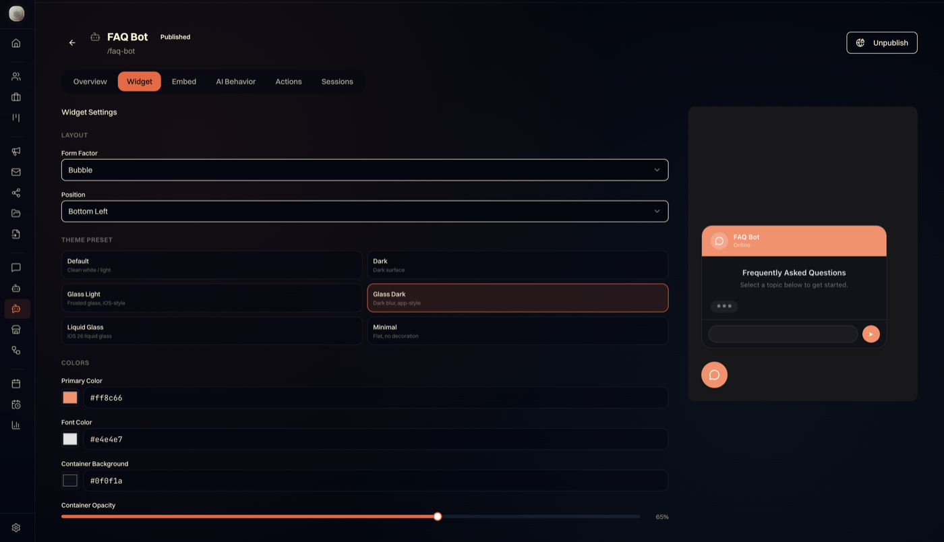Image resolution: width=944 pixels, height=542 pixels.
Task: Open the user avatar at sidebar top
Action: 16,13
